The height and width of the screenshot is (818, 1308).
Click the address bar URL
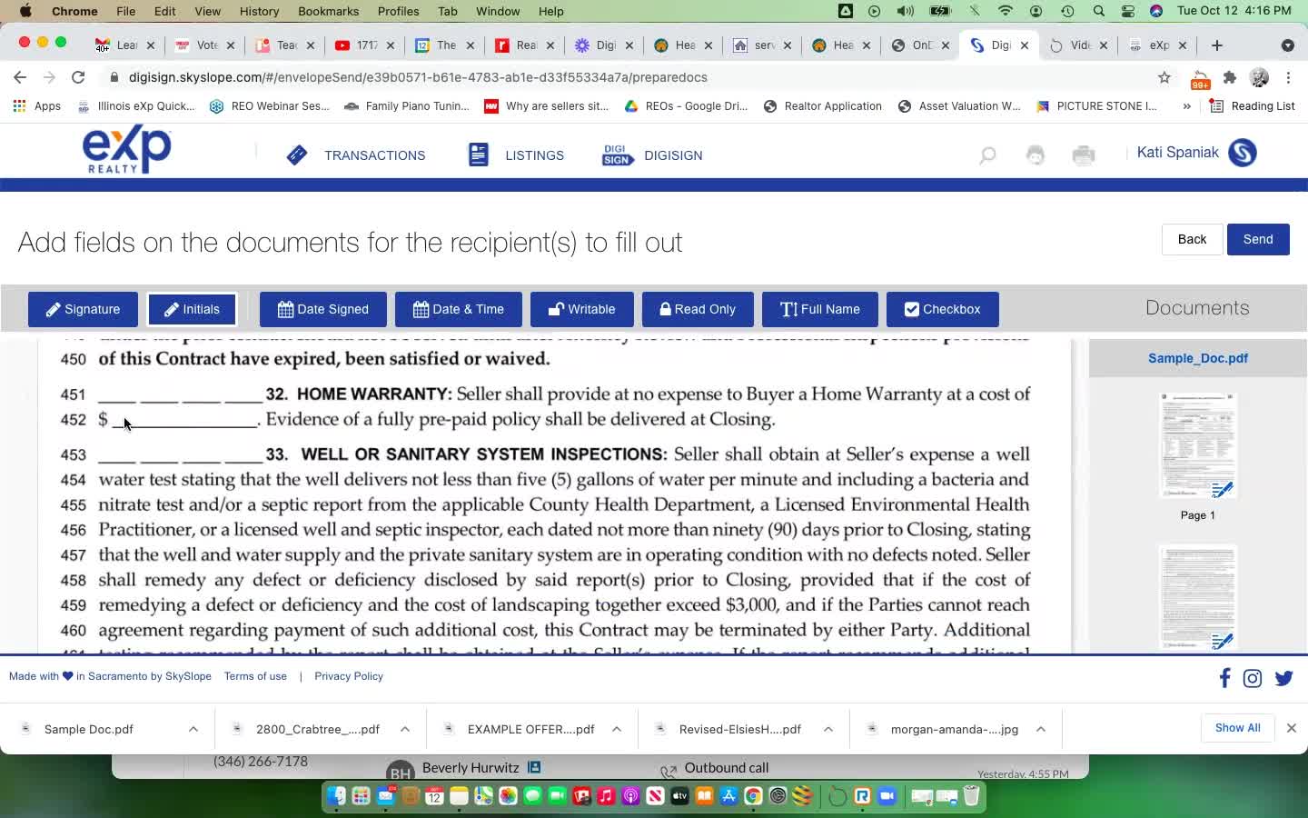418,77
